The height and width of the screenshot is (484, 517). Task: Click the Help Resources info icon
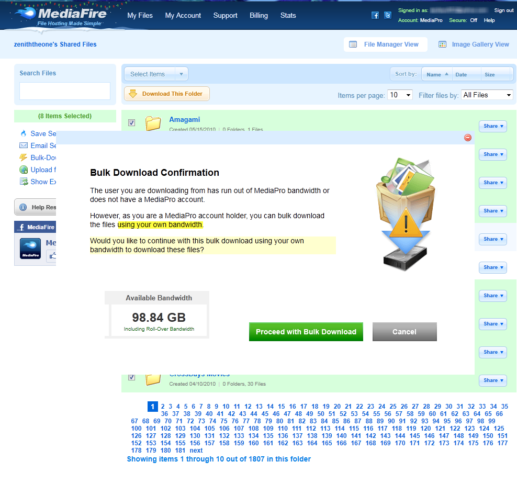[x=23, y=207]
